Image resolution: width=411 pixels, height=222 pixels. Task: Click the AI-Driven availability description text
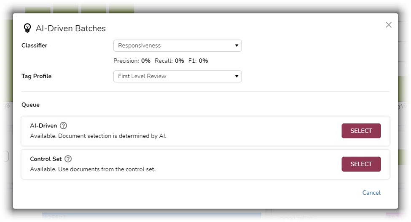coord(98,136)
